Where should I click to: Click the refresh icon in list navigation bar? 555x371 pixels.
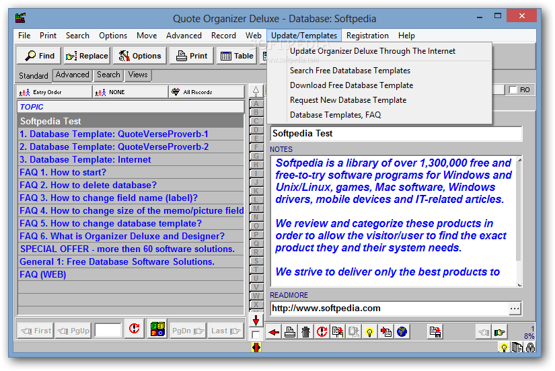coord(134,329)
